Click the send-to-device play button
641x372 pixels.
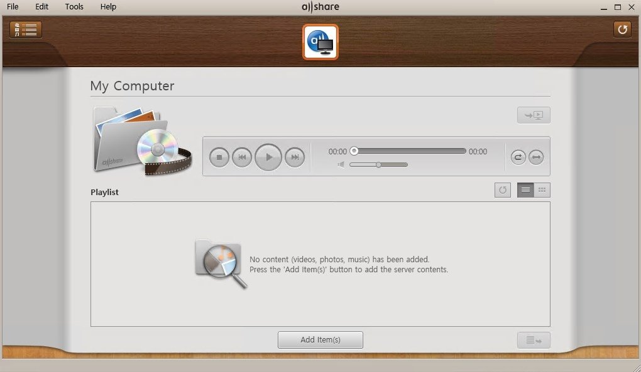(x=534, y=115)
